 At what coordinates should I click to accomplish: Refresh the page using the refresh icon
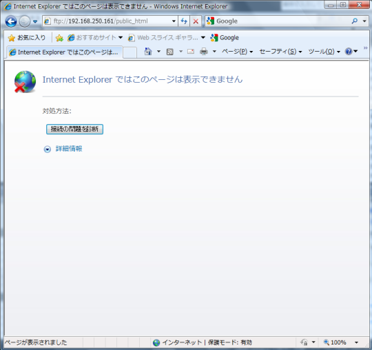[x=184, y=21]
